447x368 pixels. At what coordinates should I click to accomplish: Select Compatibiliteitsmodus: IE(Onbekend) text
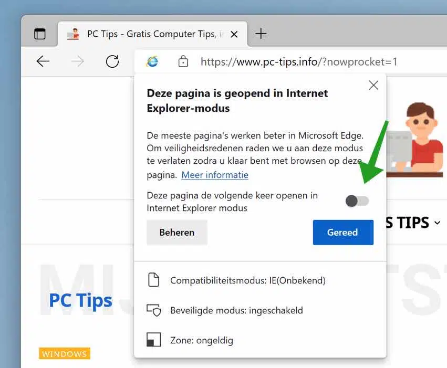coord(248,280)
